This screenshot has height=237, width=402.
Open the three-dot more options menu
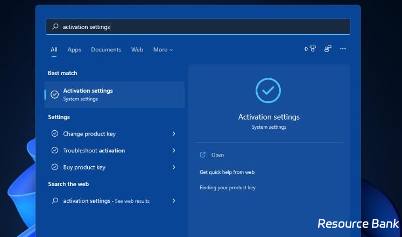tap(343, 49)
